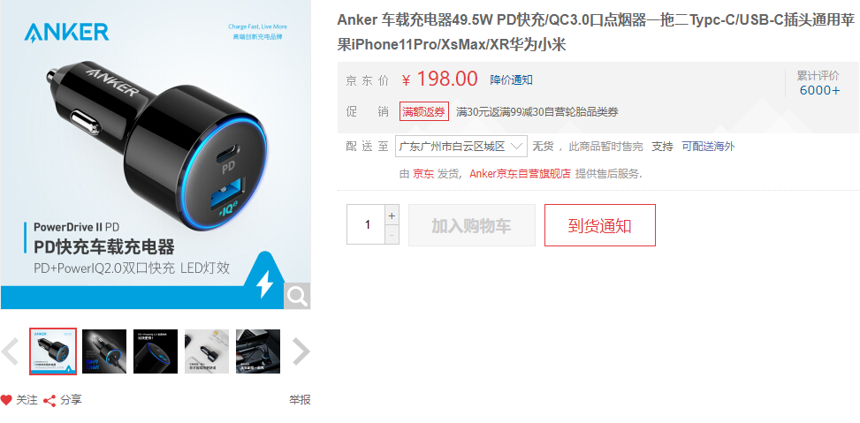This screenshot has height=423, width=860.
Task: Open the Anker京东自营旗舰店 store link
Action: click(520, 174)
